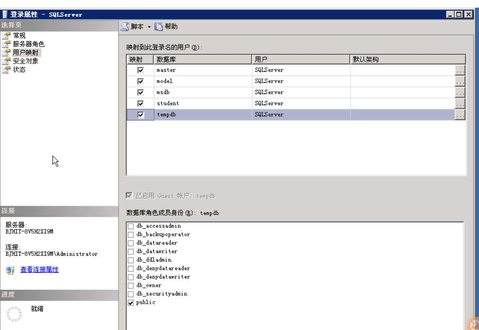Uncheck the tempdb database mapping
Viewport: 479px width, 330px height.
point(141,115)
